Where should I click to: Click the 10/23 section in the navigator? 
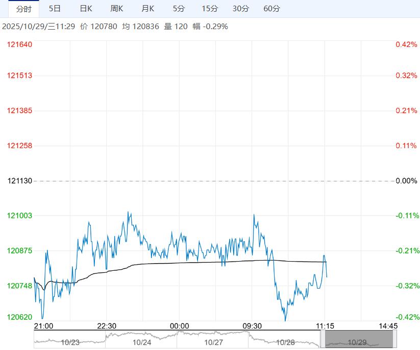pyautogui.click(x=70, y=342)
